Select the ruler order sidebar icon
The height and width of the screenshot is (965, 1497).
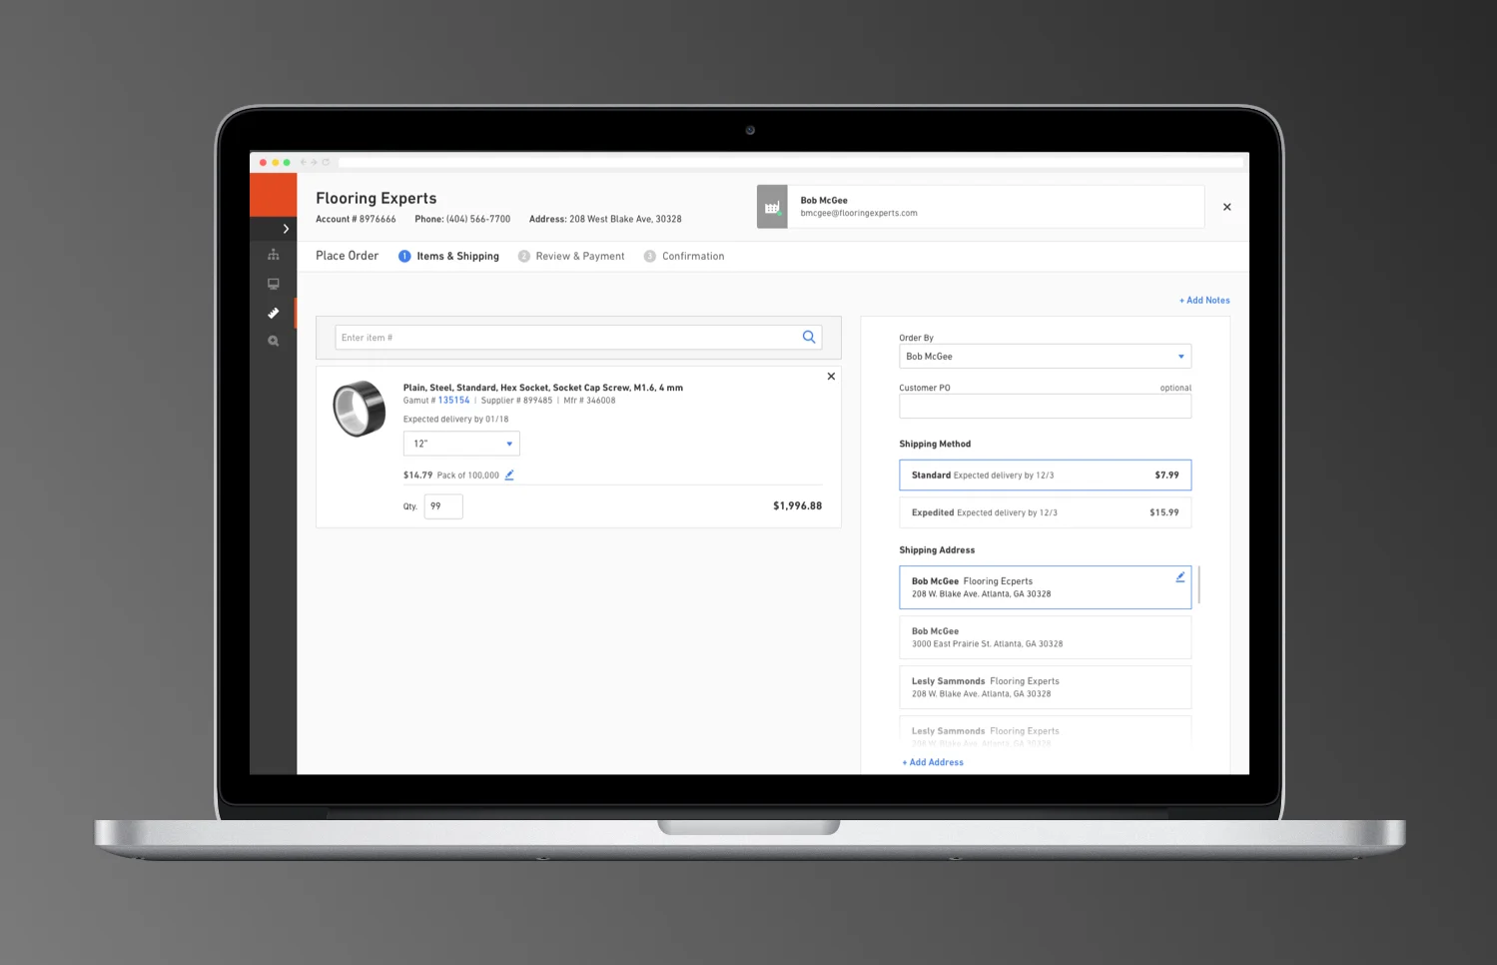pyautogui.click(x=273, y=313)
